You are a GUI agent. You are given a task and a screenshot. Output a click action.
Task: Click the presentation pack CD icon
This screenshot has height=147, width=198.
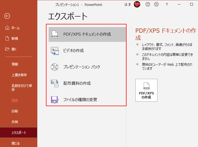pos(55,67)
